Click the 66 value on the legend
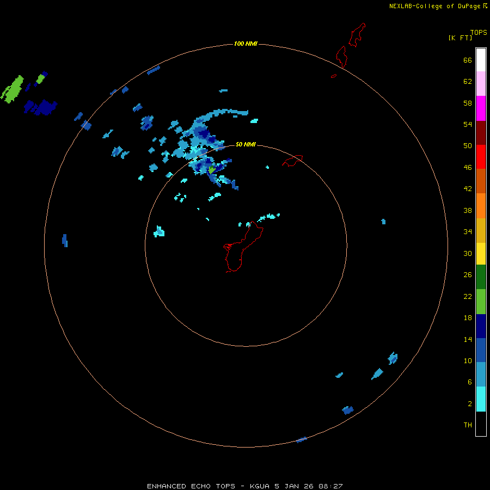The width and height of the screenshot is (490, 490). click(x=468, y=60)
